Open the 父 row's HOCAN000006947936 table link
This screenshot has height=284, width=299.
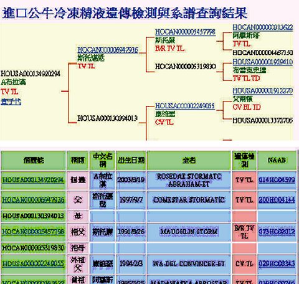(x=33, y=200)
